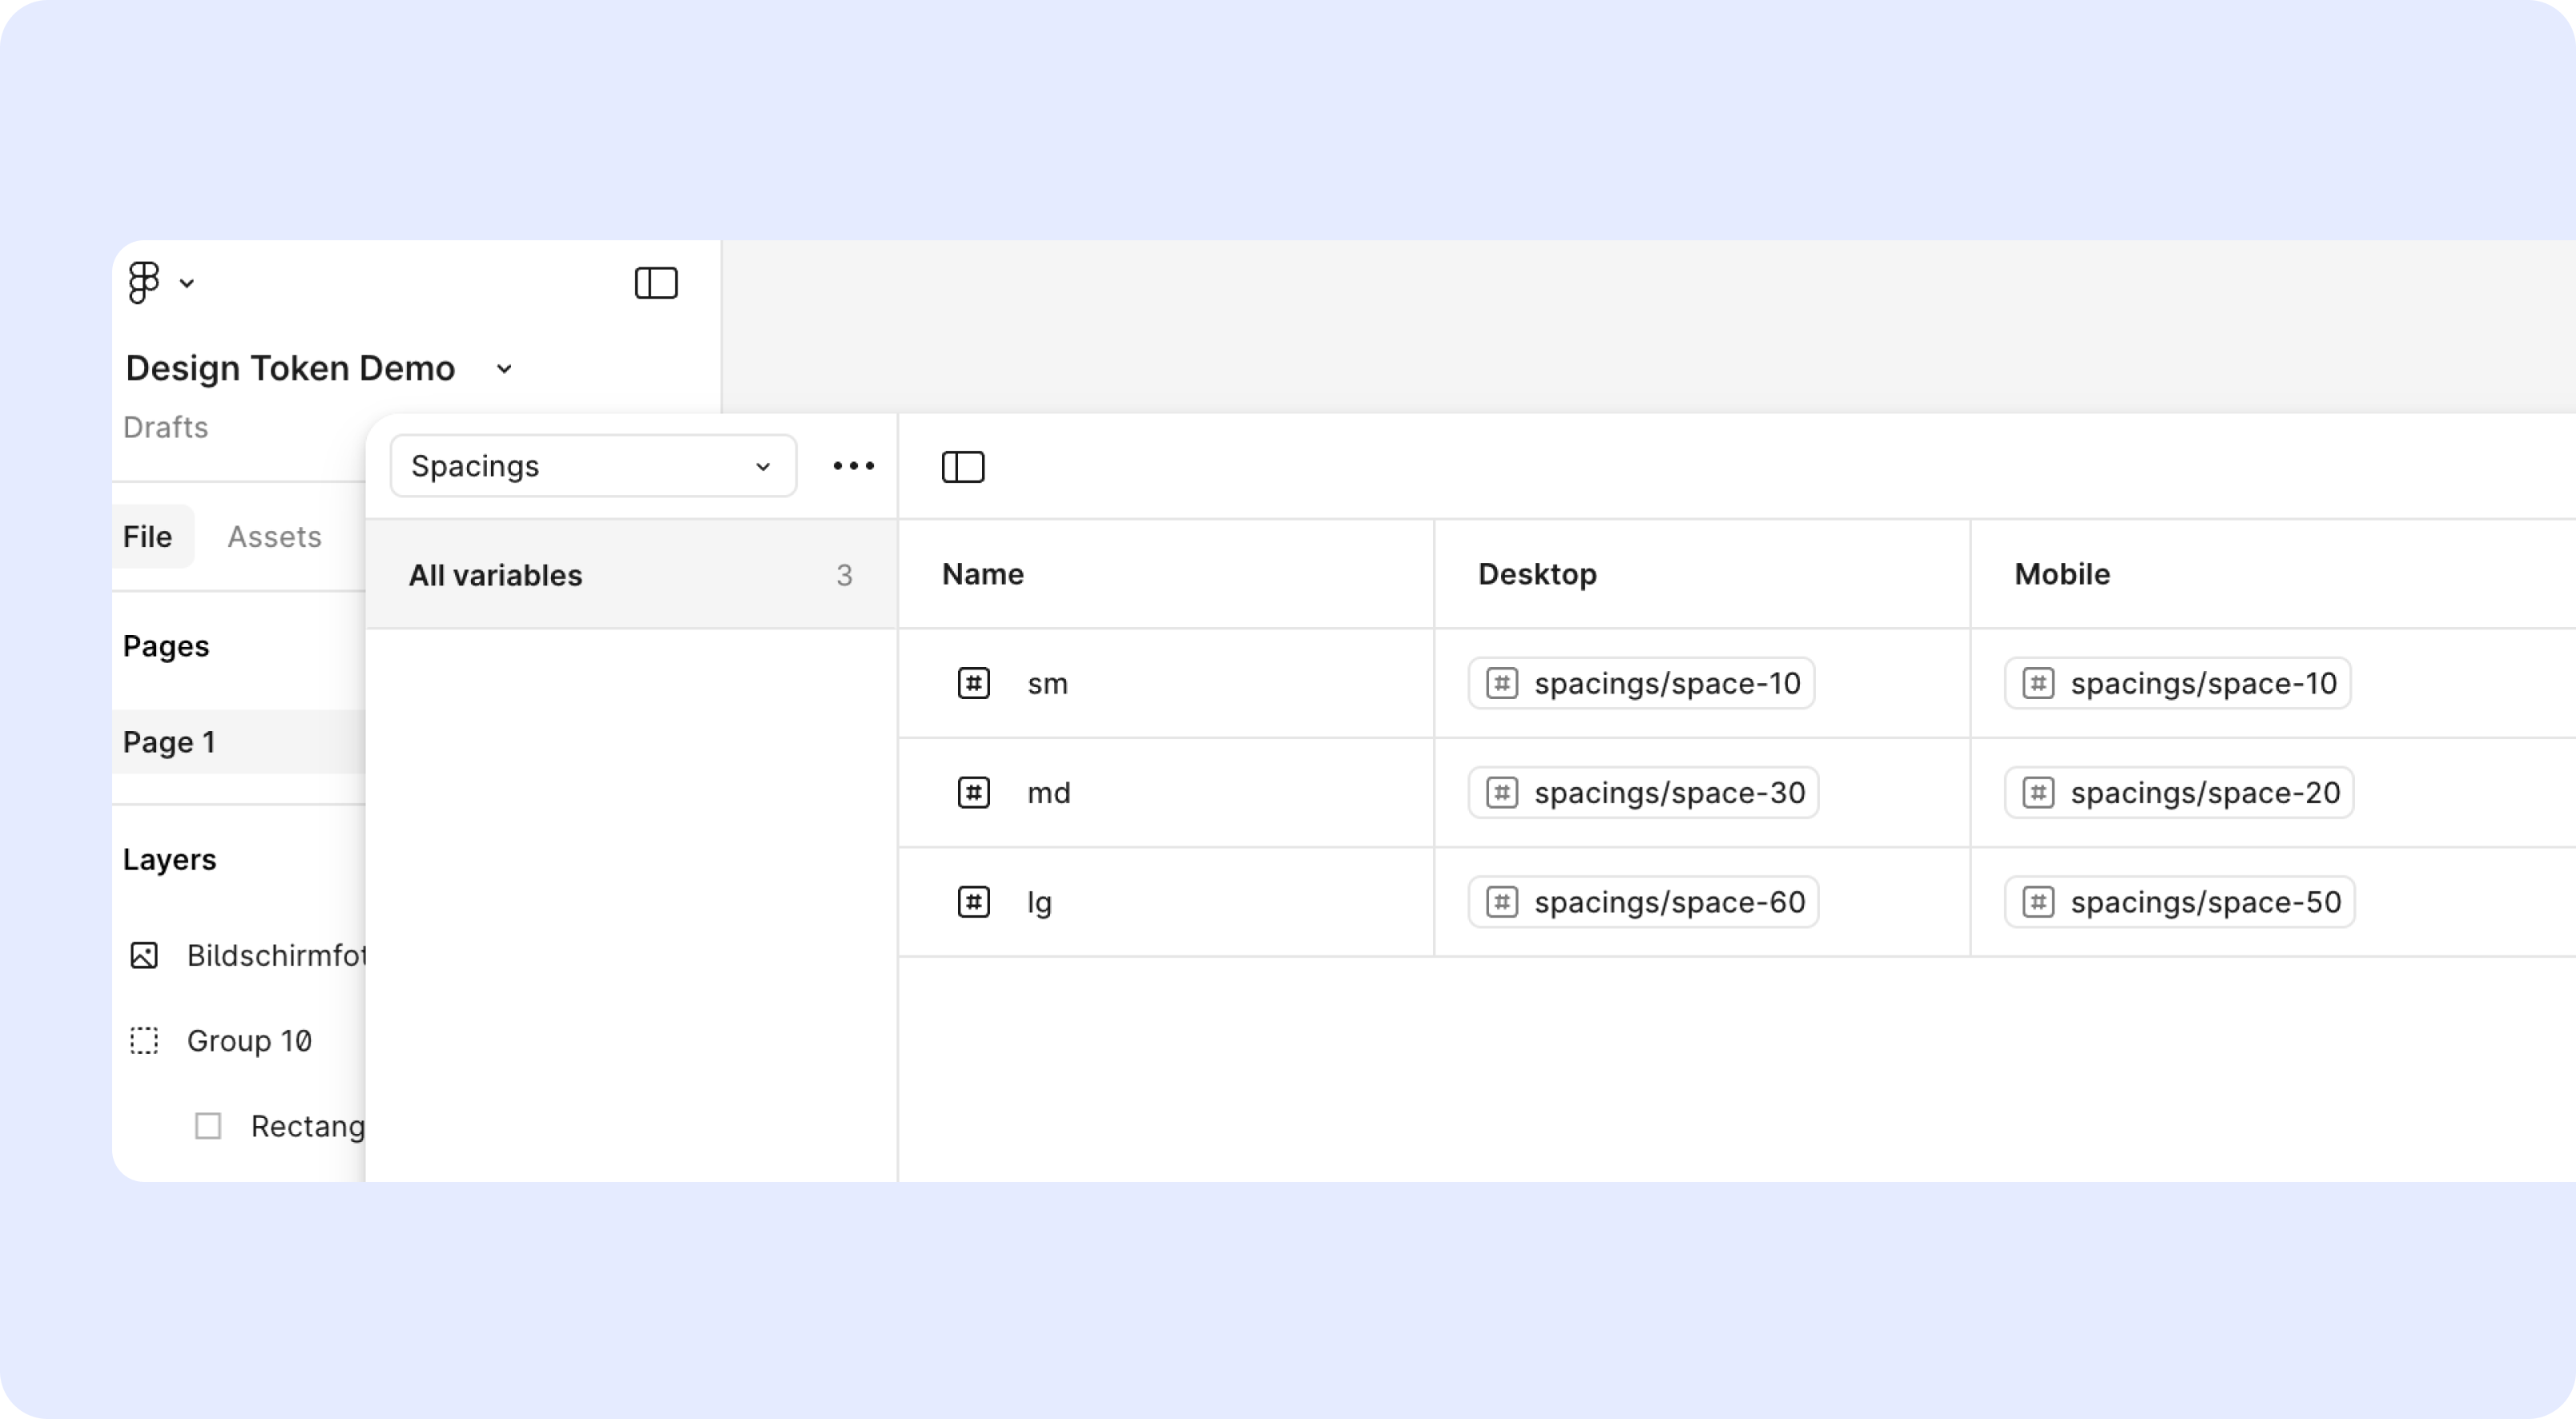Screen dimensions: 2576x1419
Task: Expand chevron next to Figma logo
Action: click(x=187, y=284)
